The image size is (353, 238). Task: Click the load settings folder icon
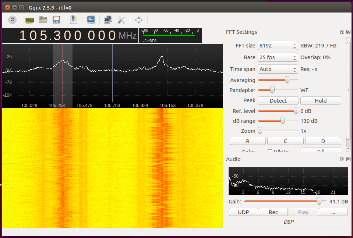point(43,20)
